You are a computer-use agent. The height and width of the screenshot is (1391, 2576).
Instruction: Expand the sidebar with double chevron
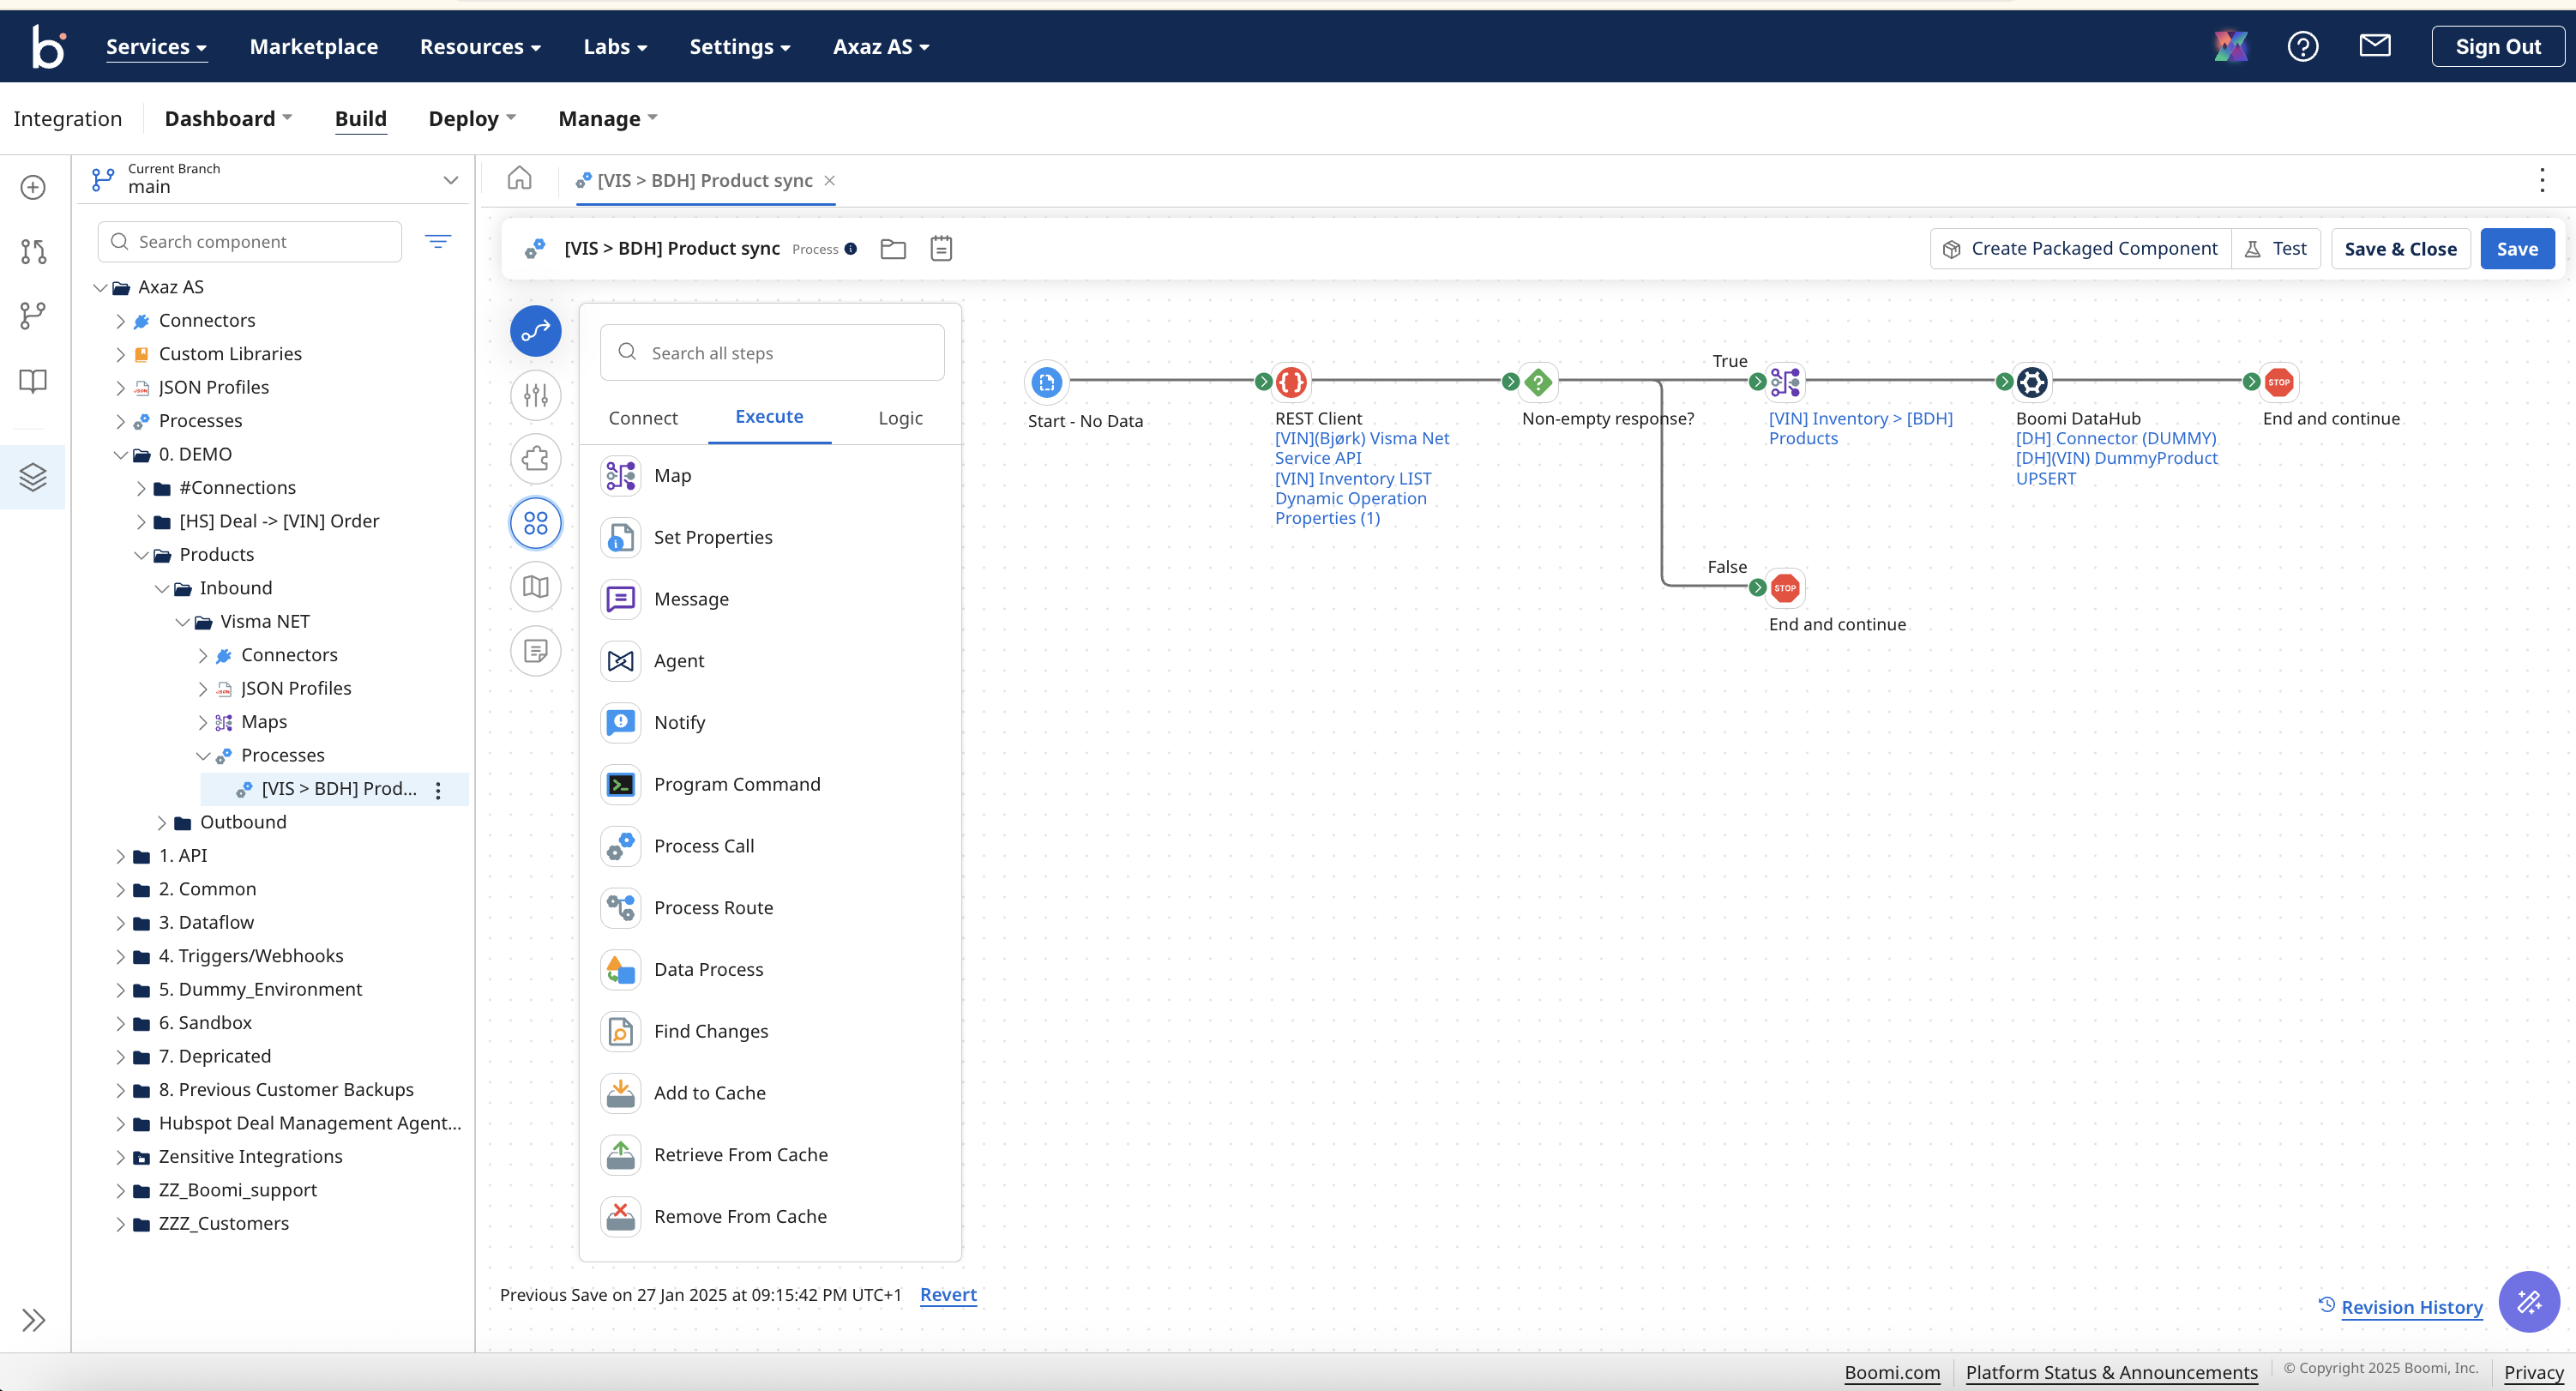point(33,1320)
